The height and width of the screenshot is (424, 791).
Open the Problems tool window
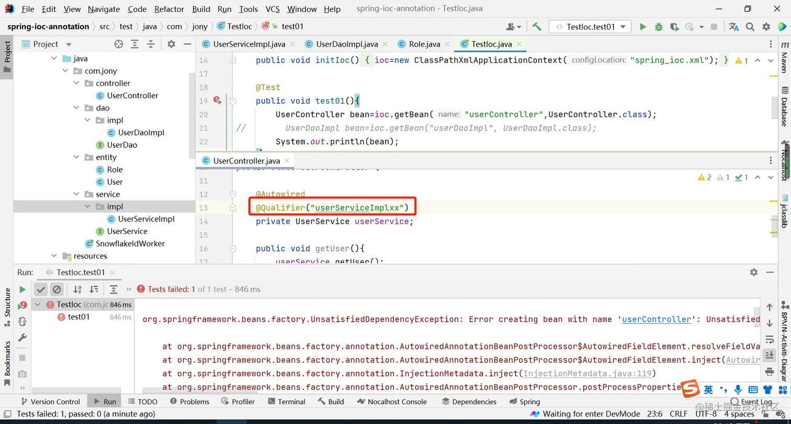point(189,402)
